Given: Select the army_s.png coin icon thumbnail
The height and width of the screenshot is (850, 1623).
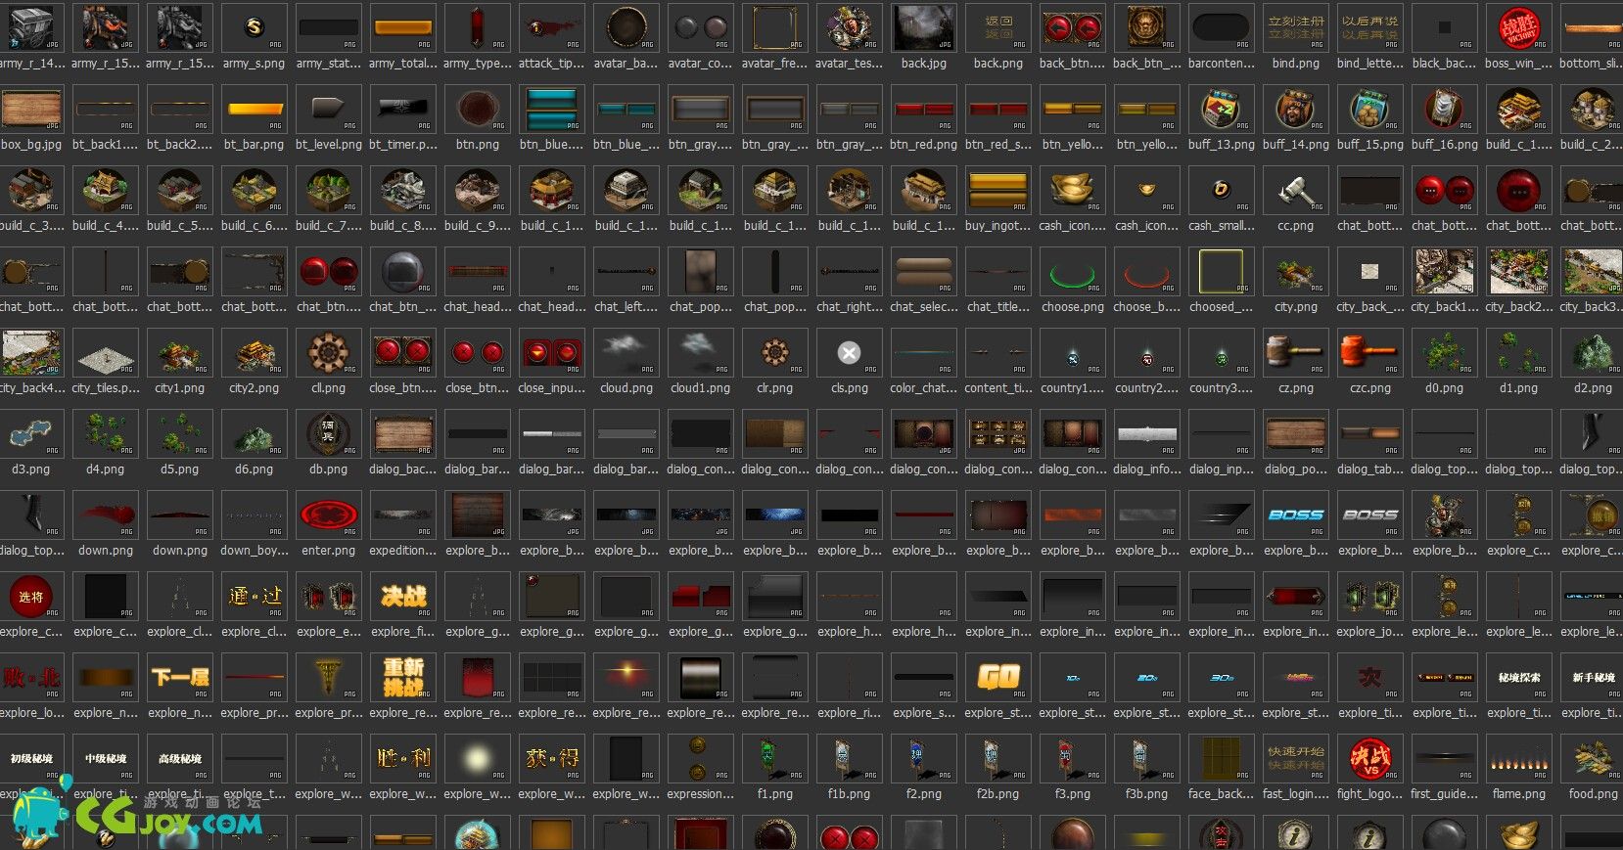Looking at the screenshot, I should tap(255, 27).
